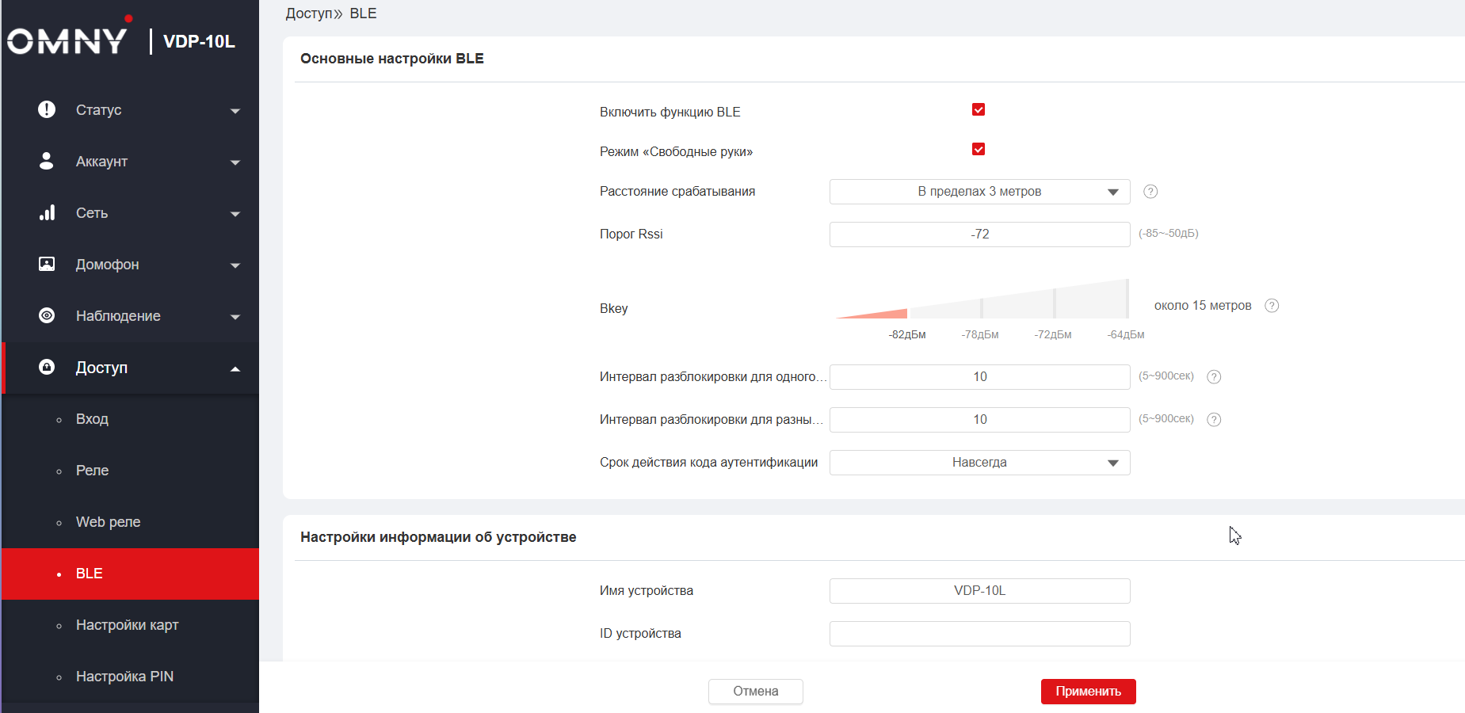Click the Network signal bars icon
The height and width of the screenshot is (713, 1465).
(47, 212)
